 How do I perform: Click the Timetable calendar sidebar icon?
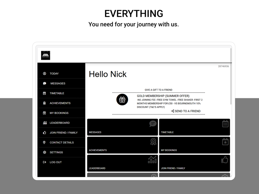click(44, 93)
